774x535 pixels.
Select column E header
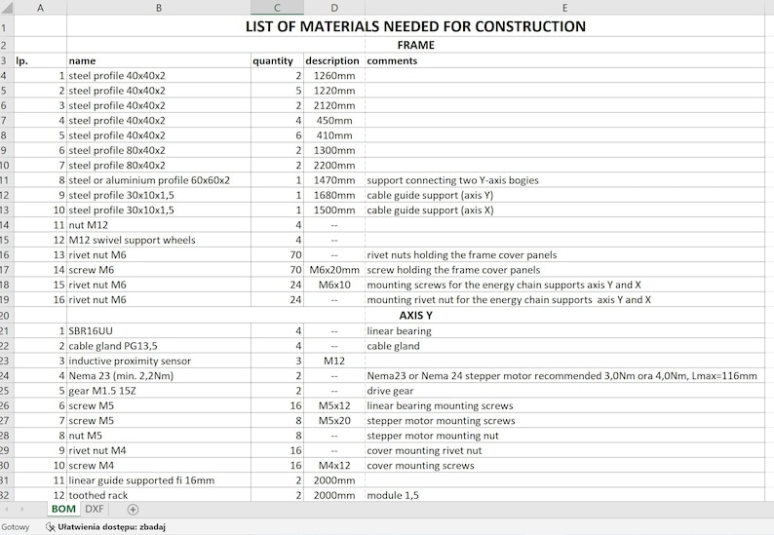564,8
